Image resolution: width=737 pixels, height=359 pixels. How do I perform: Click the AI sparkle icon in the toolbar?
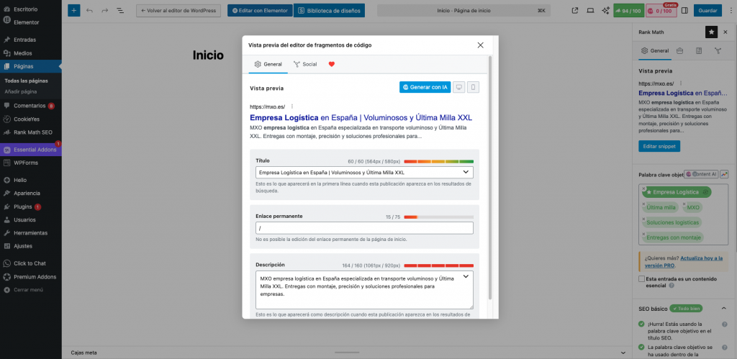tap(605, 10)
